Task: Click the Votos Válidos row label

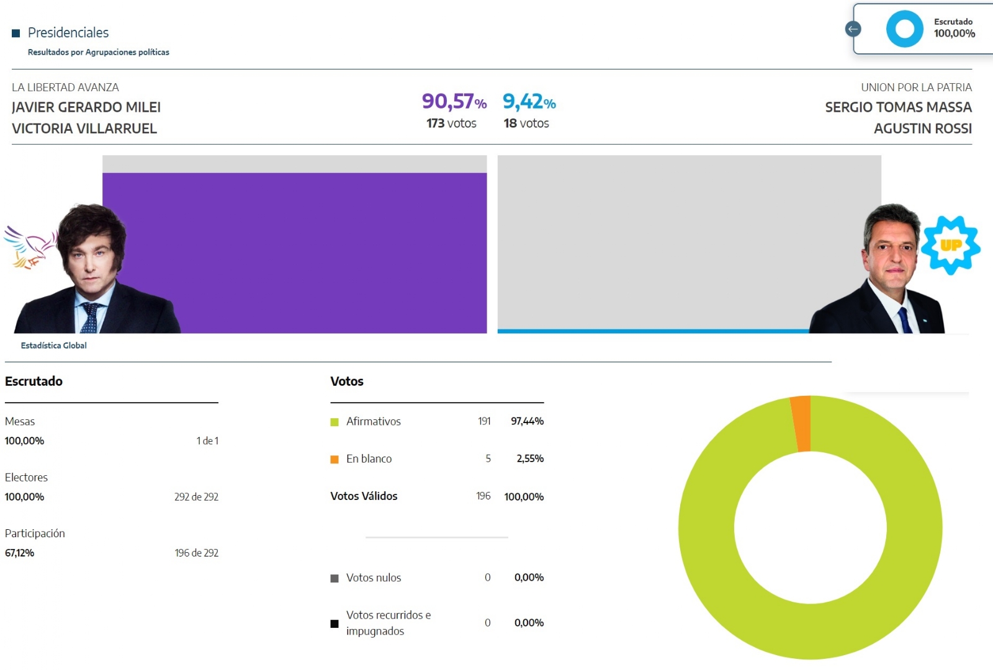Action: (x=364, y=496)
